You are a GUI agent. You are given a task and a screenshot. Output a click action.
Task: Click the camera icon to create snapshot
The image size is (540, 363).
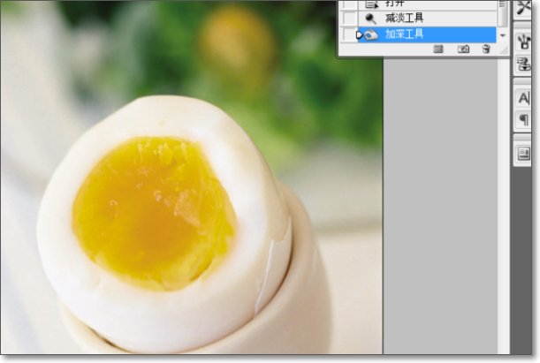coord(463,49)
